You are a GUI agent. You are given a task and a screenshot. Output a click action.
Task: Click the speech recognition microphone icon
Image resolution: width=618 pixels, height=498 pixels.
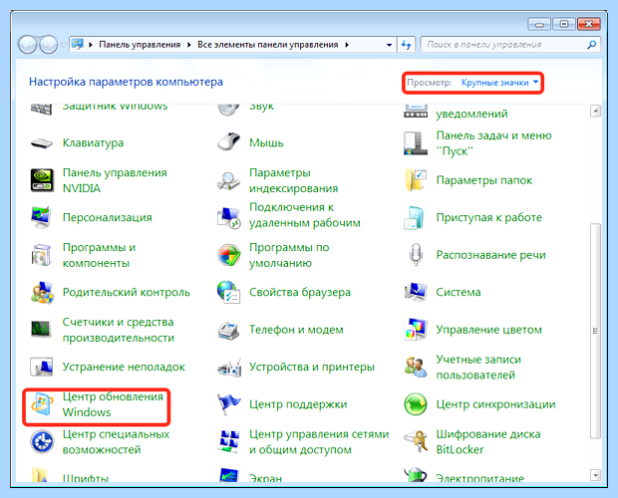point(416,255)
